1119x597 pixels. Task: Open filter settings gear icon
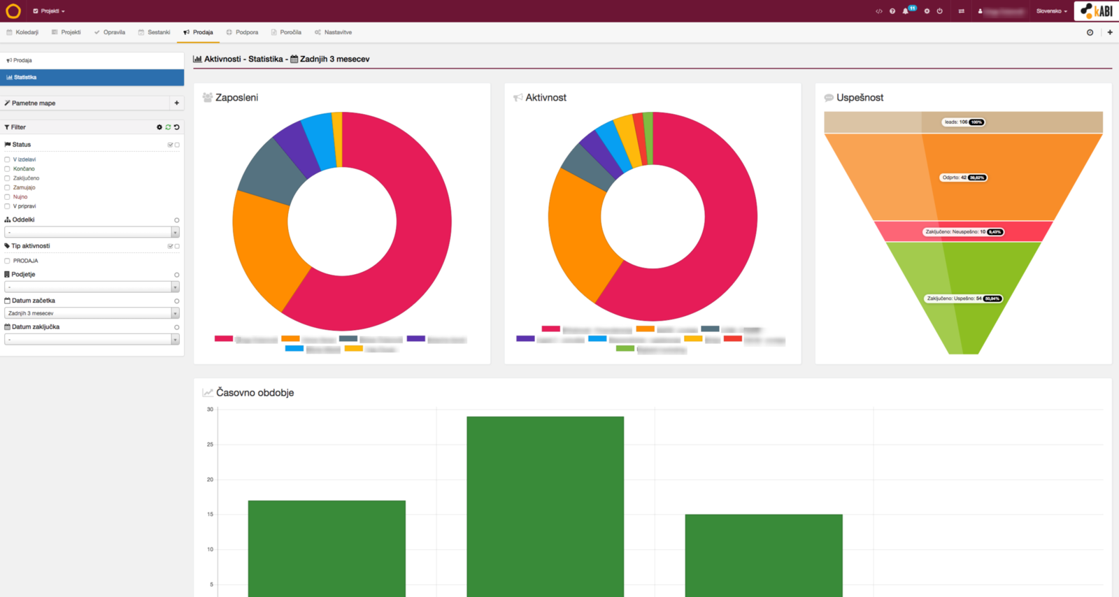(x=159, y=127)
